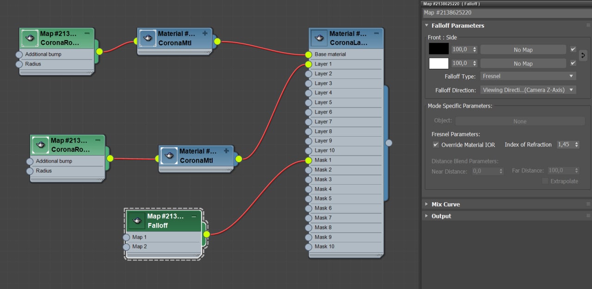Click the Layer 2 input socket
This screenshot has height=289, width=592.
coord(308,74)
